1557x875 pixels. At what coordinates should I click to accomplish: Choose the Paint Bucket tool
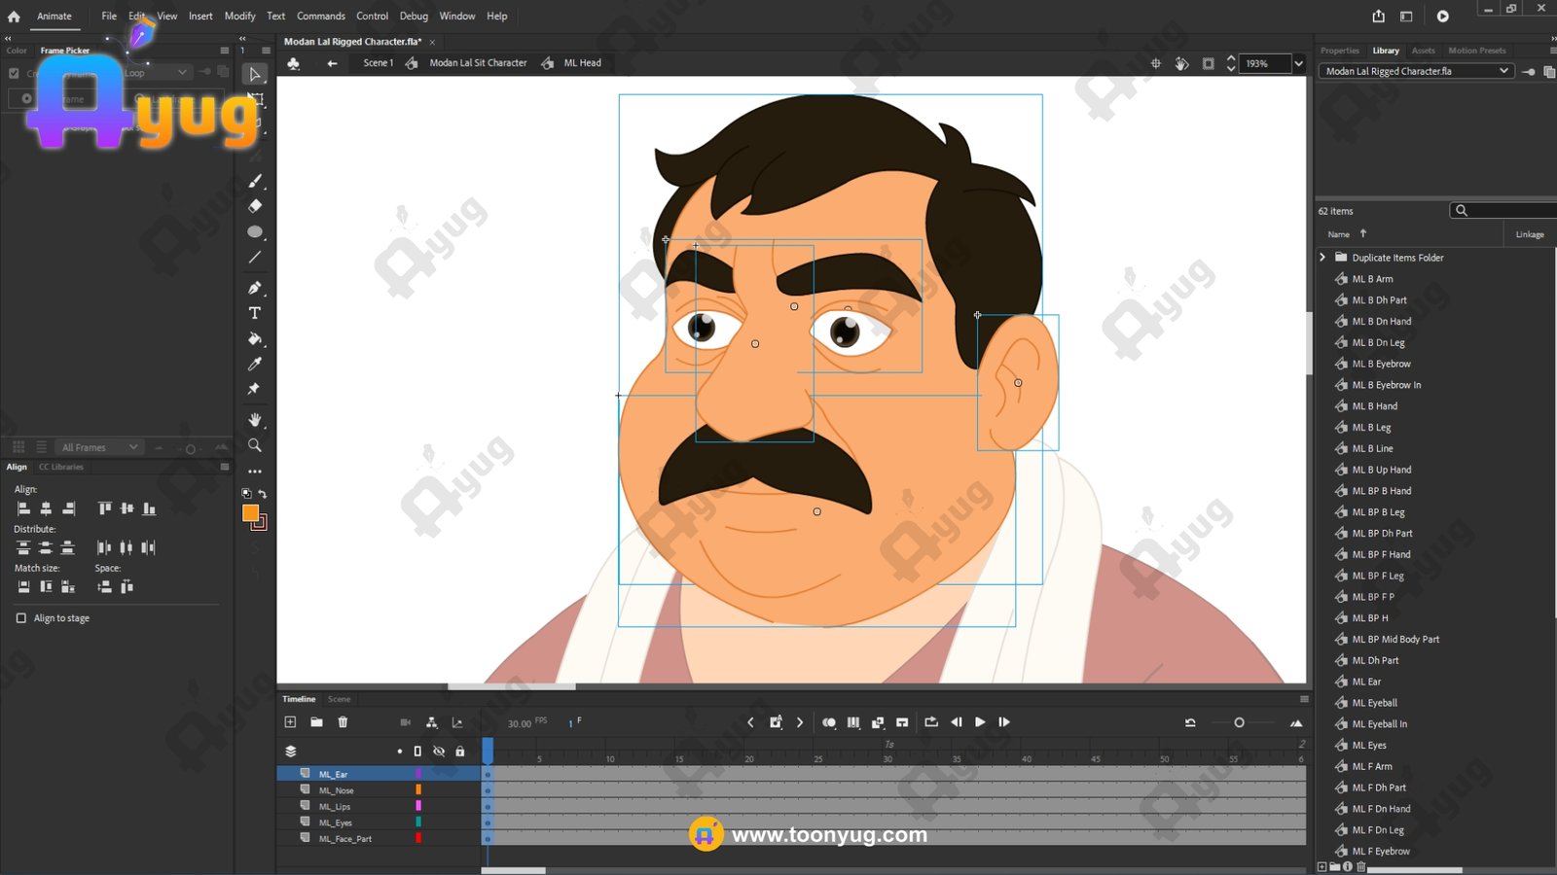(x=255, y=338)
